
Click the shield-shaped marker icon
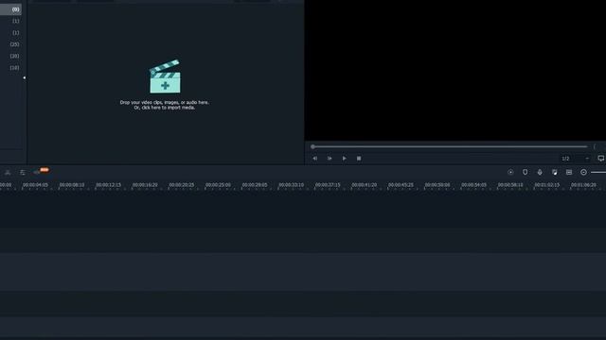(525, 172)
